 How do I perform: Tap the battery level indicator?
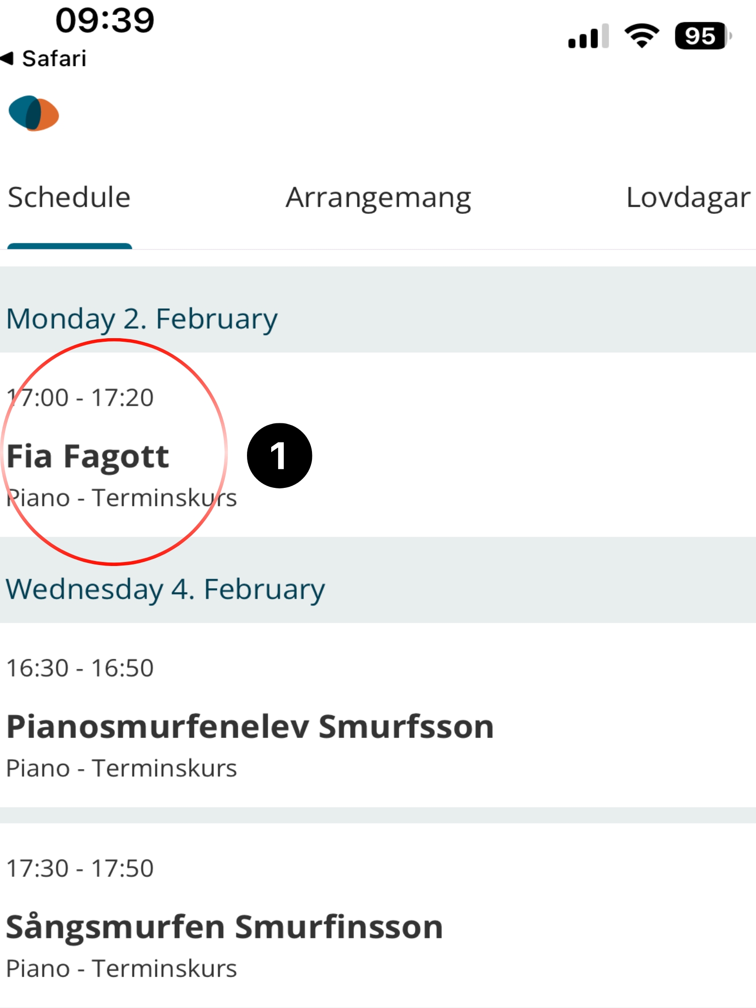pyautogui.click(x=702, y=36)
